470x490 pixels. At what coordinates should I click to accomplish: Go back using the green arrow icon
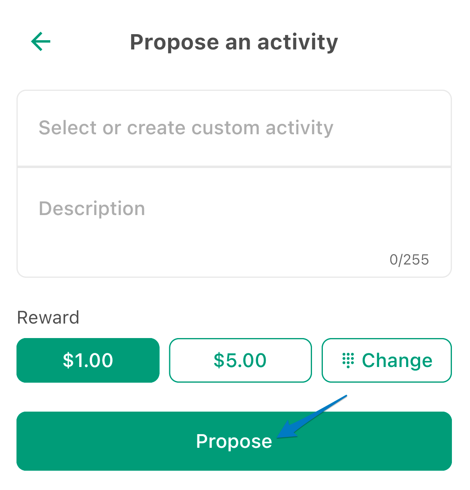(41, 42)
